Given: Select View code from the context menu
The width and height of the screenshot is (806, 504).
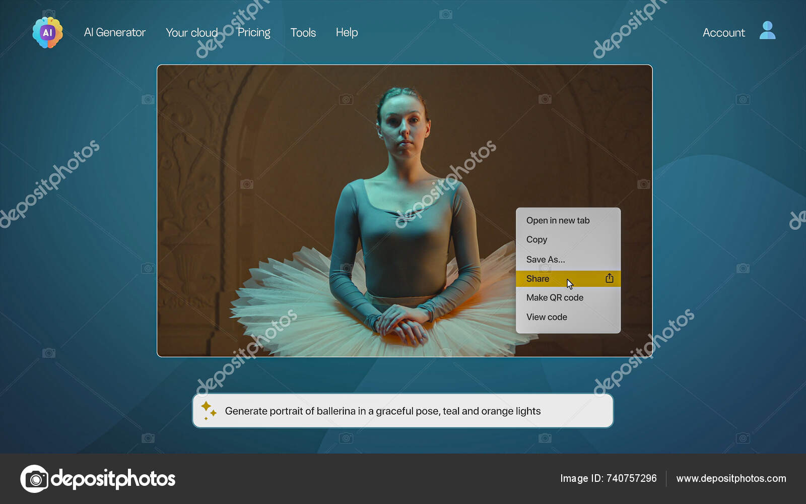Looking at the screenshot, I should click(547, 317).
